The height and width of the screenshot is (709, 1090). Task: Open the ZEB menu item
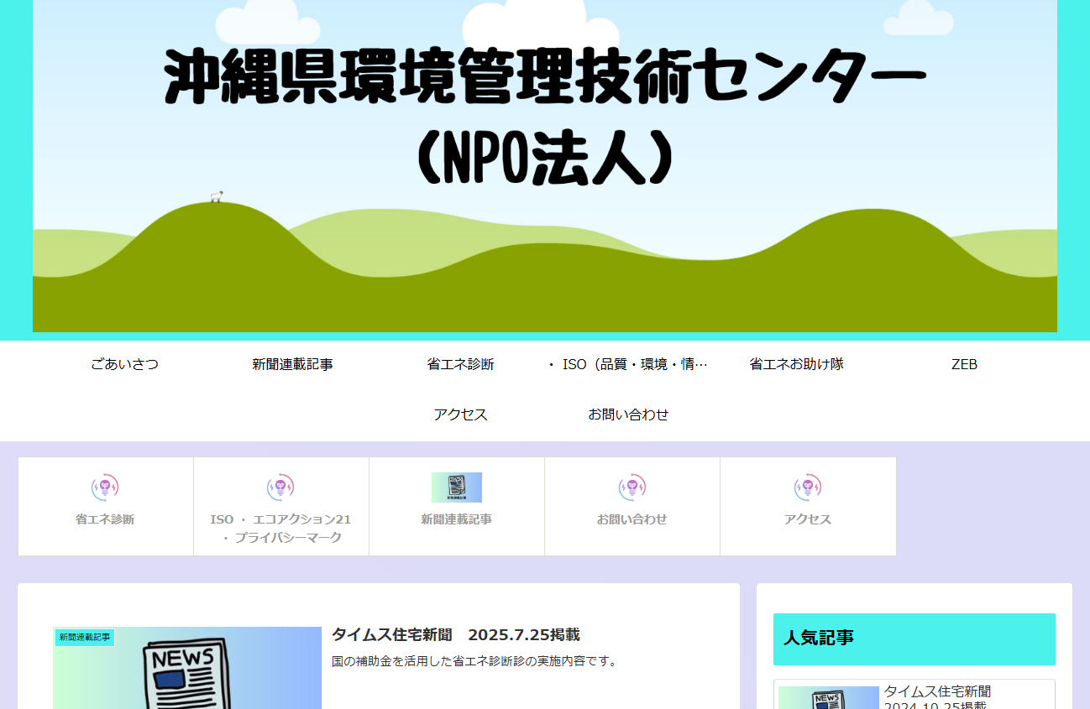click(x=964, y=364)
